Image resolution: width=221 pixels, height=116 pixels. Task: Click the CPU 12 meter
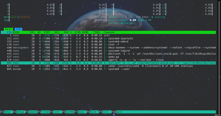click(x=188, y=5)
